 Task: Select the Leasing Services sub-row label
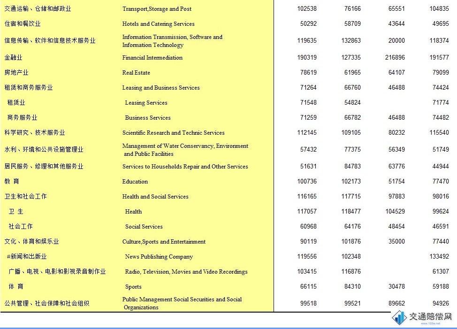(146, 103)
